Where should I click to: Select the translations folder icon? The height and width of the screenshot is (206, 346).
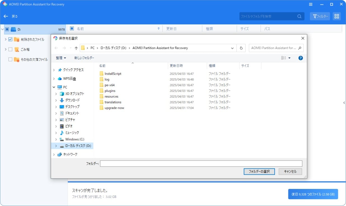(x=102, y=102)
